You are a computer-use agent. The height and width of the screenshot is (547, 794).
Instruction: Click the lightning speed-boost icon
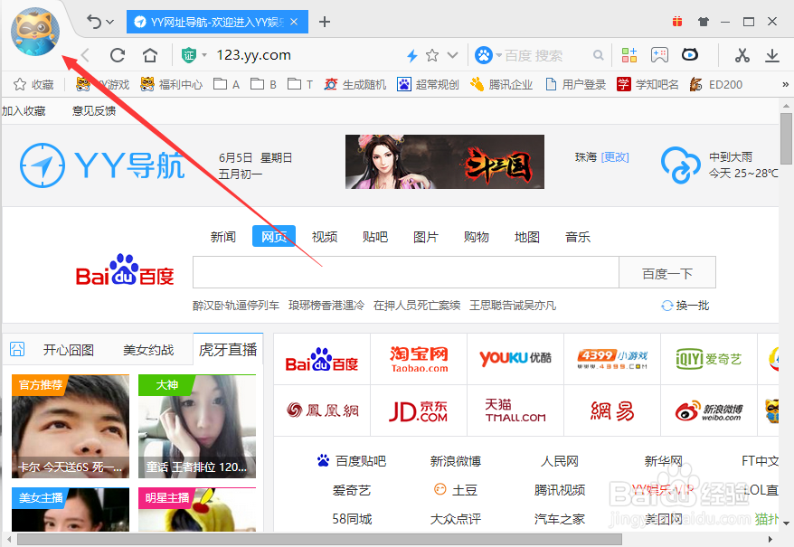[x=412, y=54]
